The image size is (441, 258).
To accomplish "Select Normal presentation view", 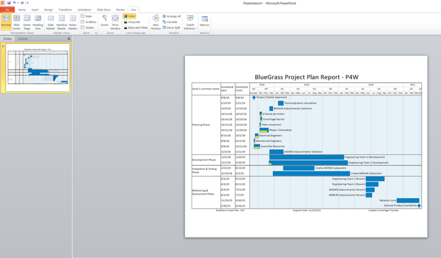I will pyautogui.click(x=6, y=22).
